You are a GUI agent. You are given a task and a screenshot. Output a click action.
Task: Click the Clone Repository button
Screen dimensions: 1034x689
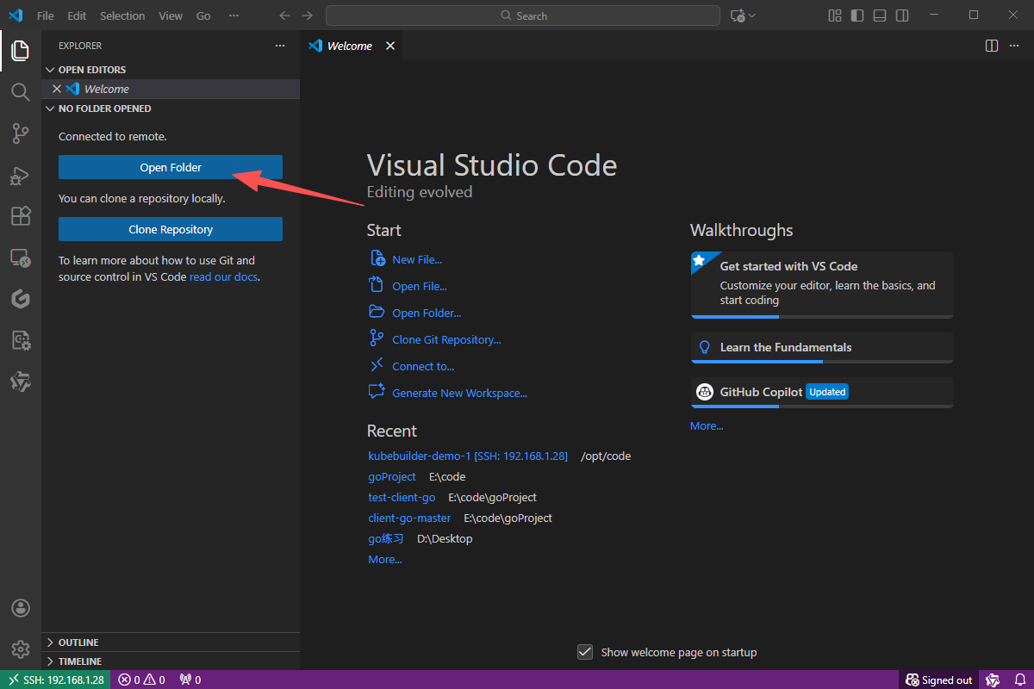point(171,229)
